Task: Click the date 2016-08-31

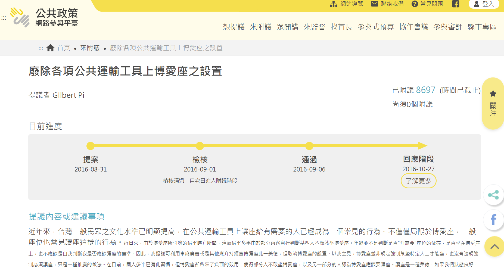Action: pyautogui.click(x=91, y=169)
